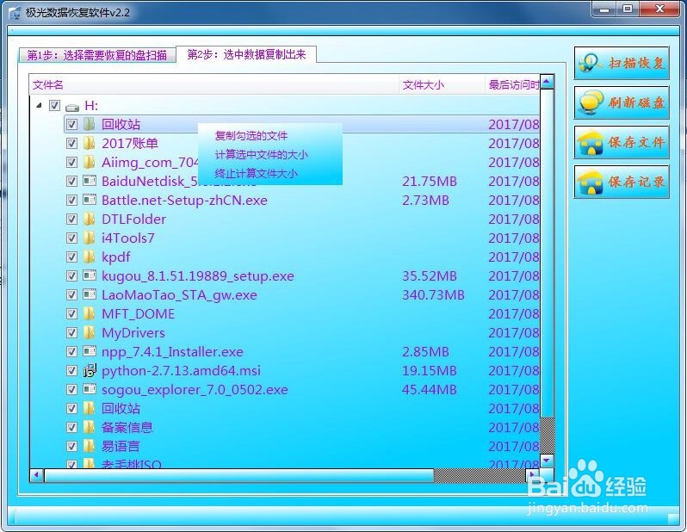Click the MFT_DOME folder icon

pos(89,313)
